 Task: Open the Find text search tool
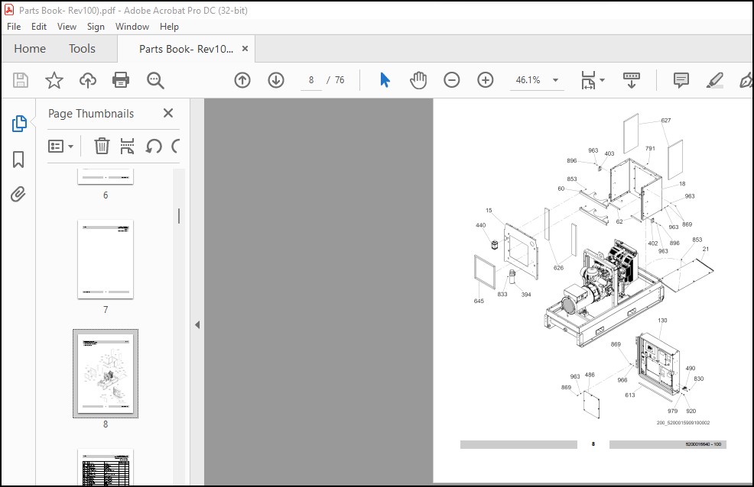pyautogui.click(x=155, y=80)
